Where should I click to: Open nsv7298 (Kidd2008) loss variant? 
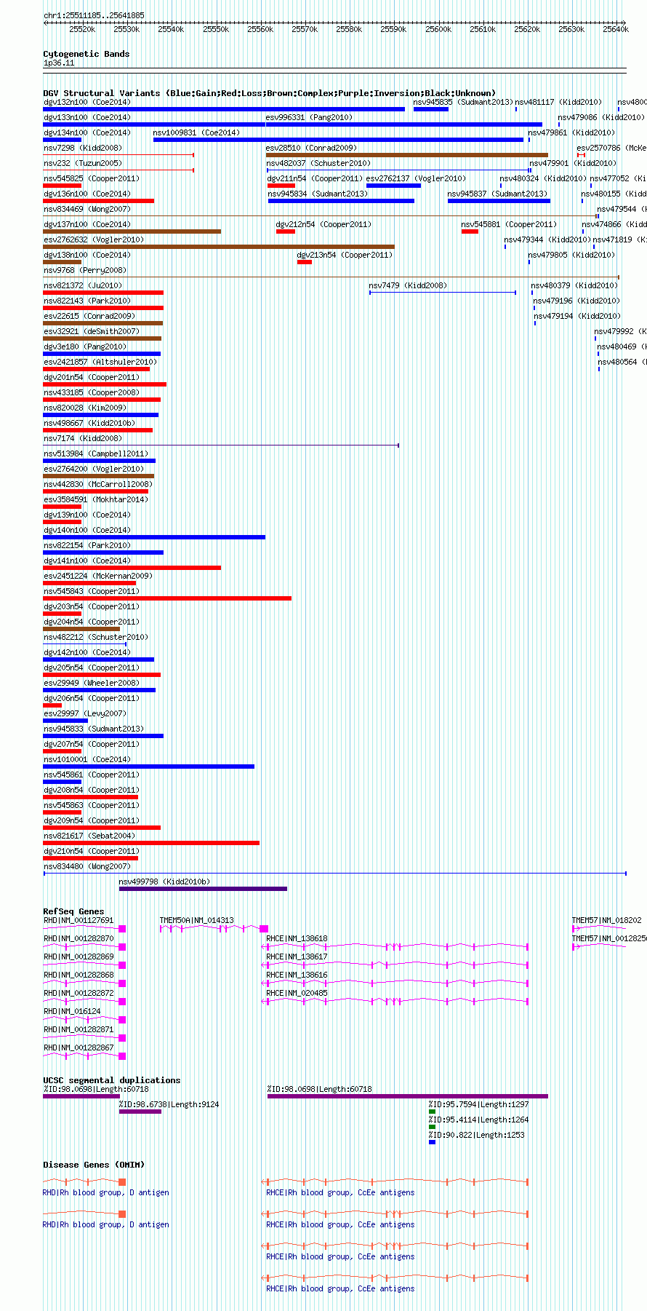click(118, 154)
